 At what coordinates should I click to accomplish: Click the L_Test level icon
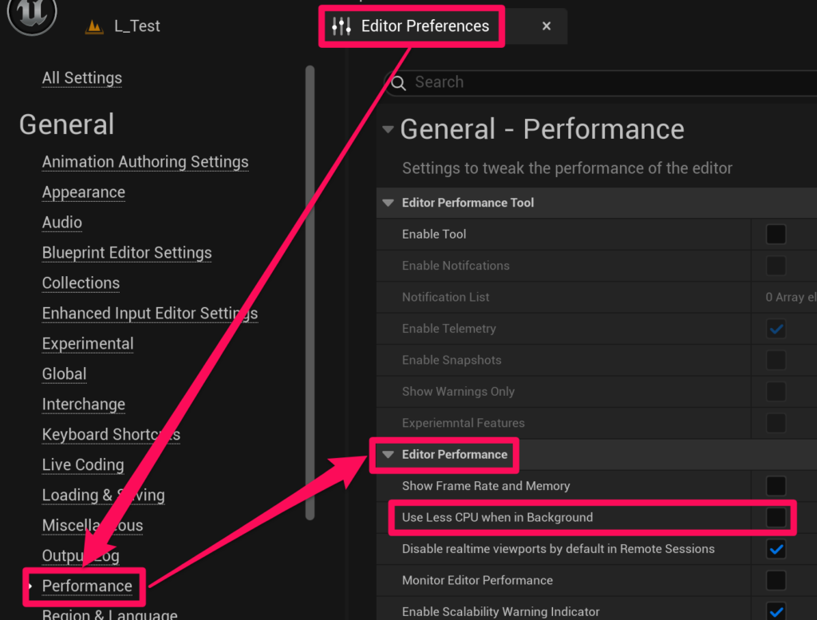click(95, 27)
